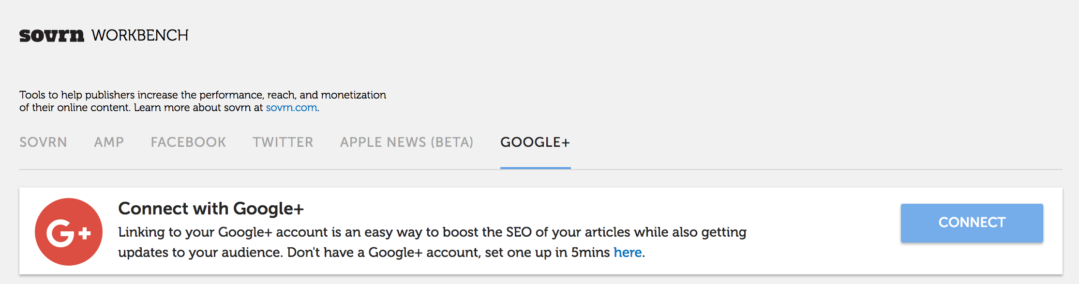Click the blue underline below GOOGLE+ tab
Screen dimensions: 1079x284
pyautogui.click(x=535, y=168)
